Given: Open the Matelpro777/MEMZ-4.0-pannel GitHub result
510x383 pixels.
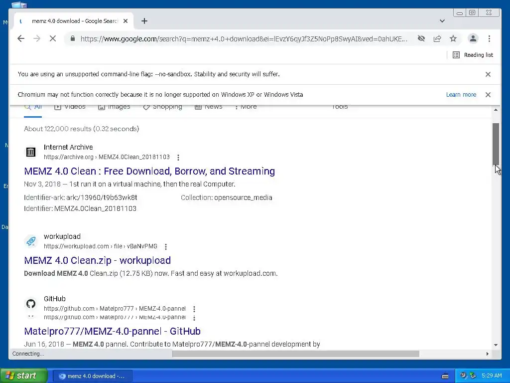Looking at the screenshot, I should [112, 331].
